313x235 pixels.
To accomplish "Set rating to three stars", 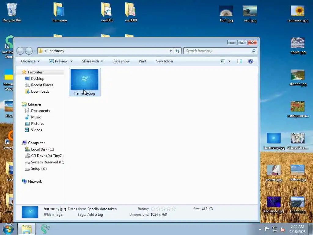I will (163, 209).
